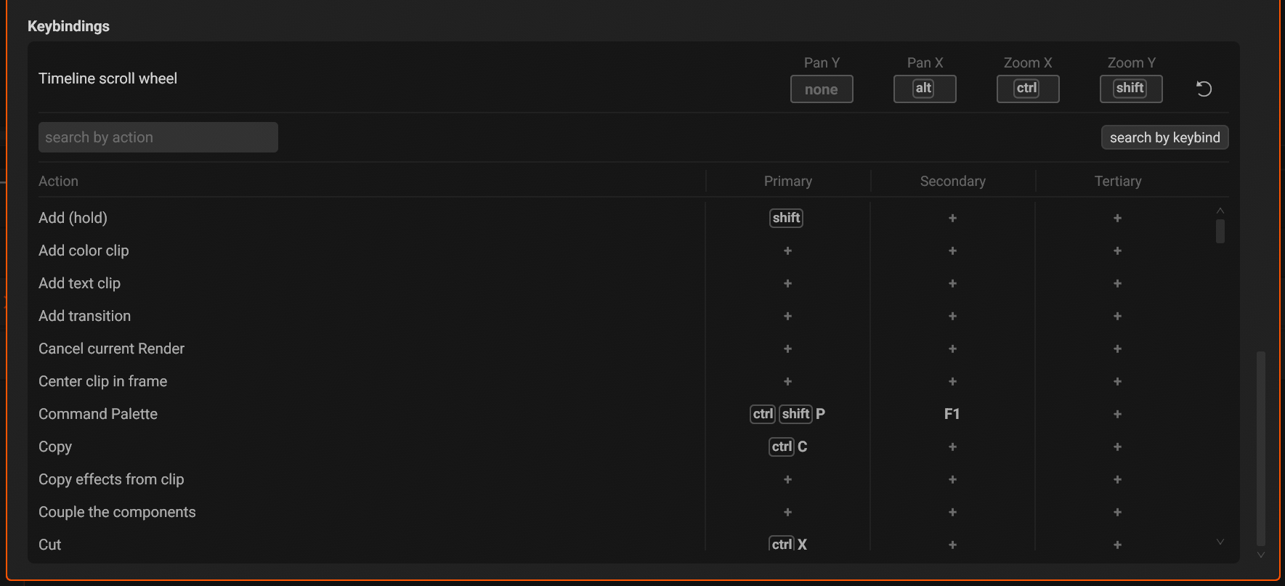Add tertiary keybind for Cut

pyautogui.click(x=1117, y=545)
